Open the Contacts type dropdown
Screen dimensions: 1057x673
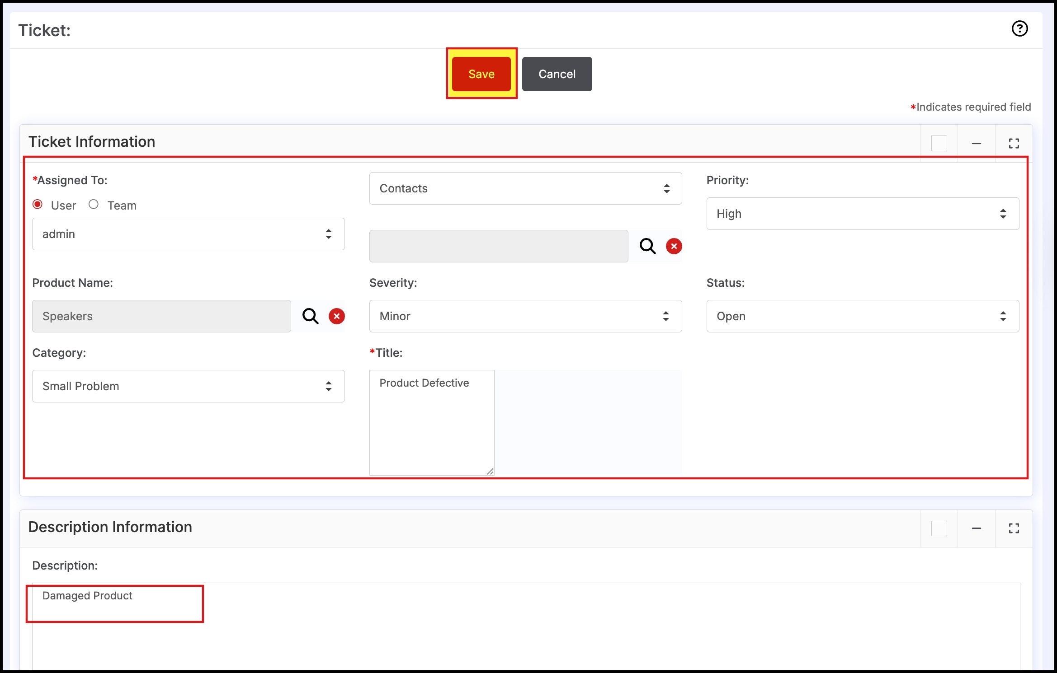525,188
